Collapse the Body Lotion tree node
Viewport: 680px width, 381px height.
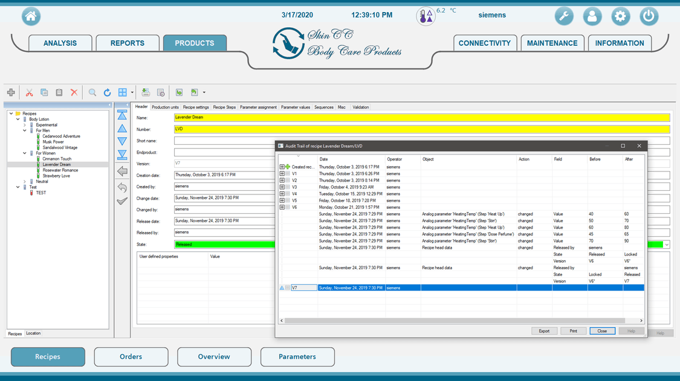(x=18, y=119)
